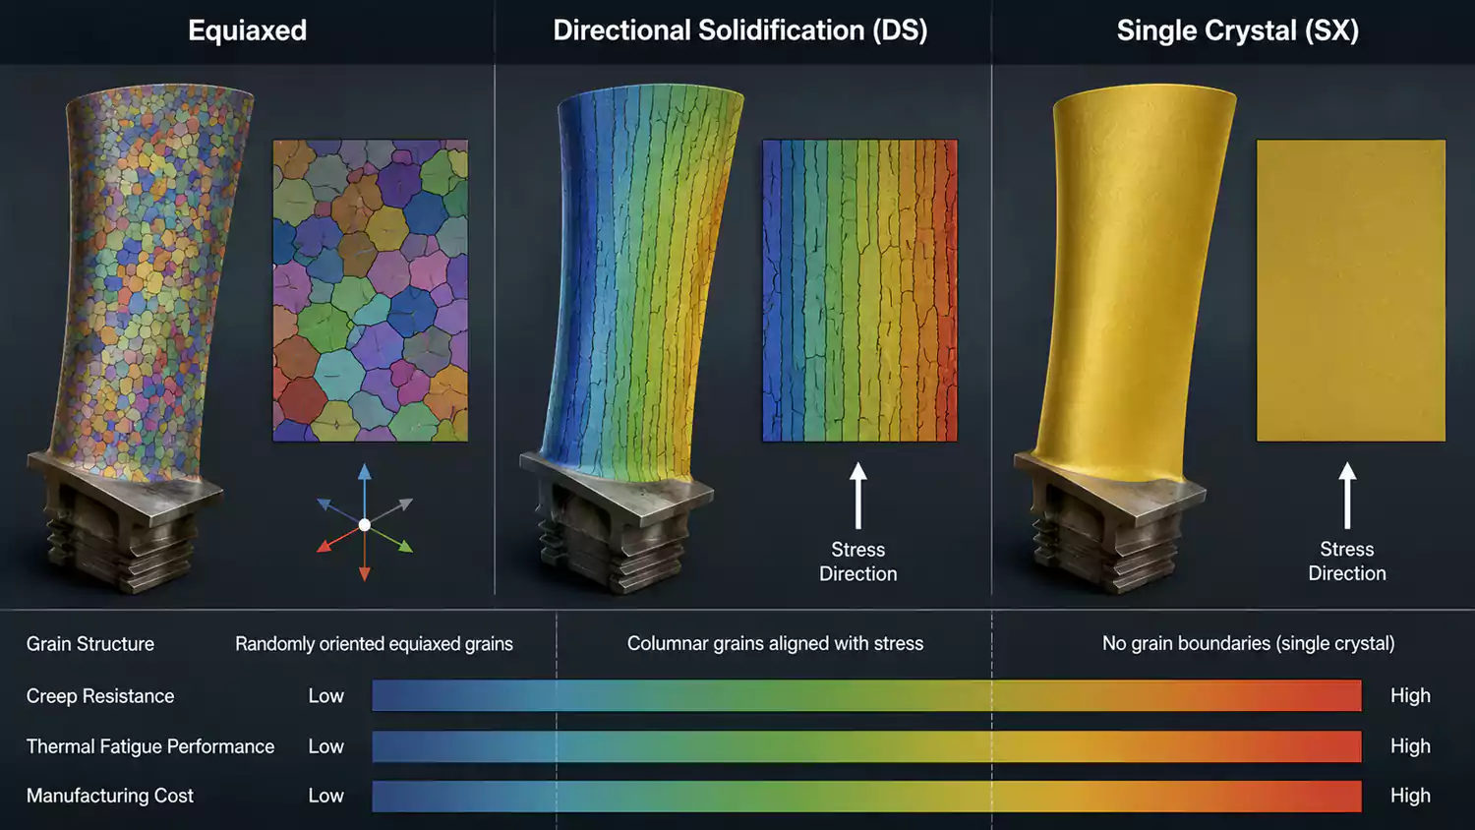
Task: Click the High label for Manufacturing Cost
Action: tap(1410, 796)
